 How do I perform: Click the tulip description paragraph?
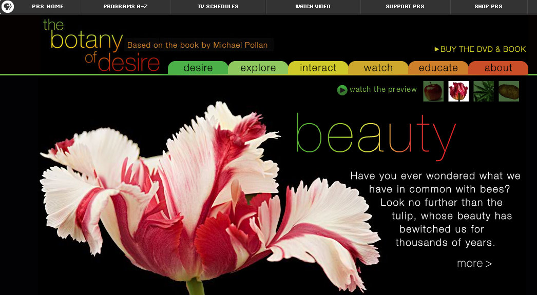click(436, 209)
